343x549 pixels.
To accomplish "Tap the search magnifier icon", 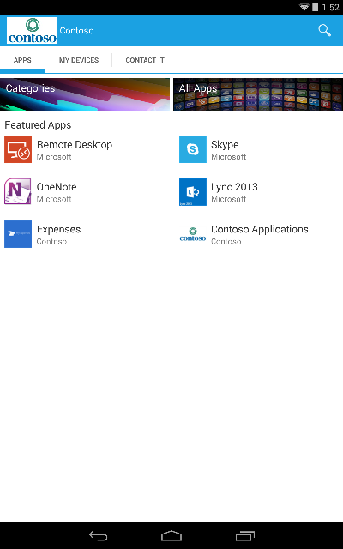I will click(x=324, y=31).
